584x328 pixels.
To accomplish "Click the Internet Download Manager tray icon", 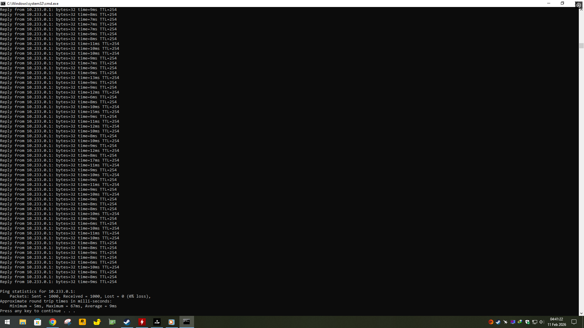I will 520,322.
